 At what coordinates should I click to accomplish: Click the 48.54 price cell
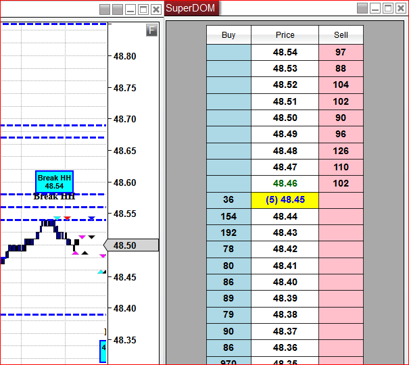[285, 53]
